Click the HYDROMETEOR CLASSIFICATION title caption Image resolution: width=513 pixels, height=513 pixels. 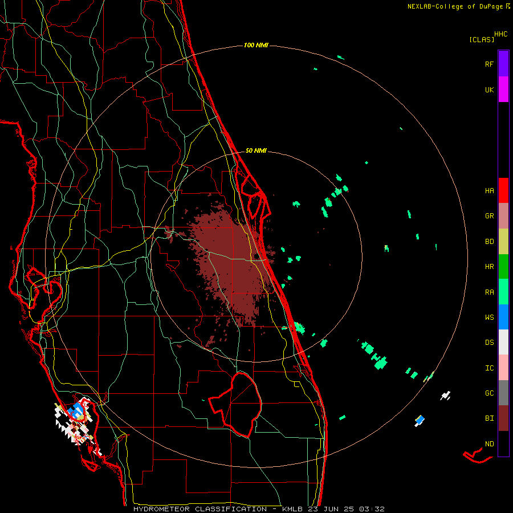(x=200, y=509)
